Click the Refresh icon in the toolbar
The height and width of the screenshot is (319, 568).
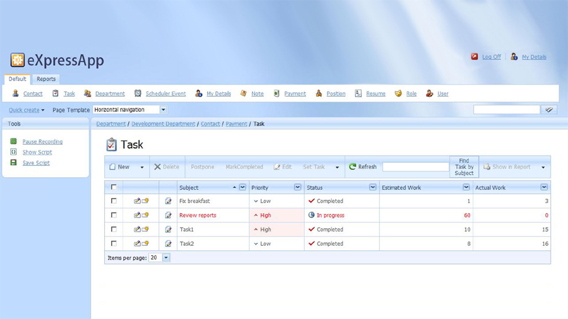pos(353,167)
